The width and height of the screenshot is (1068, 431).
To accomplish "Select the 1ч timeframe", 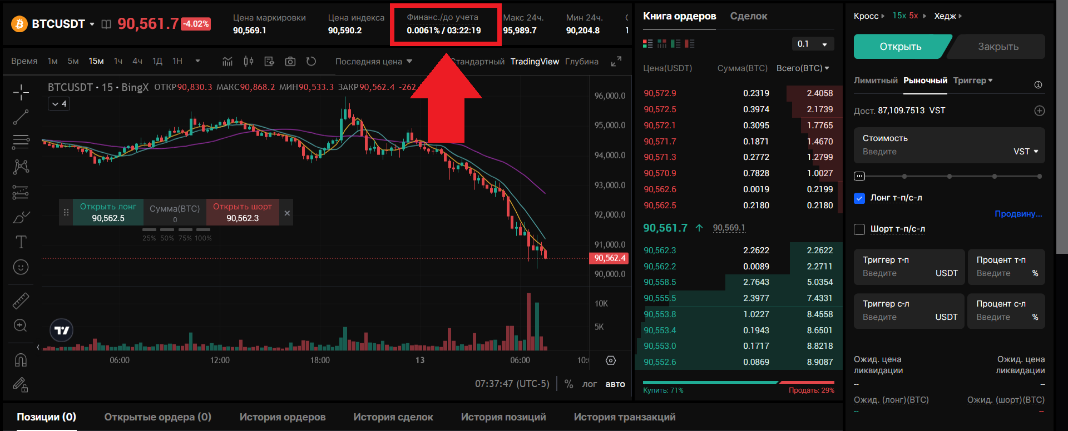I will [118, 61].
